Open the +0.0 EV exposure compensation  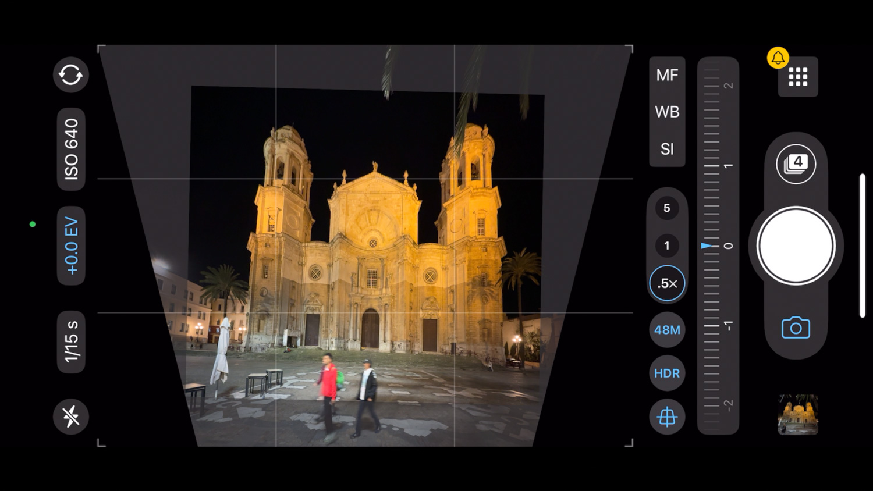coord(71,245)
